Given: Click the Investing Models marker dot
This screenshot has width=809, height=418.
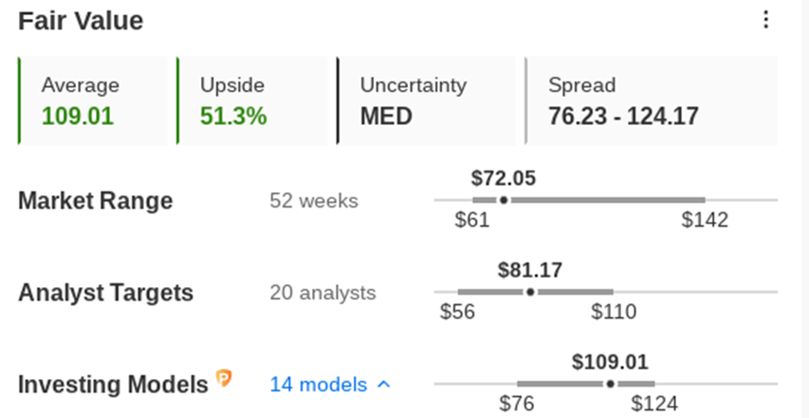Looking at the screenshot, I should pyautogui.click(x=611, y=384).
